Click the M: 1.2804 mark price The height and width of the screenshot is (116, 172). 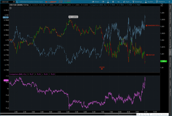51,2
